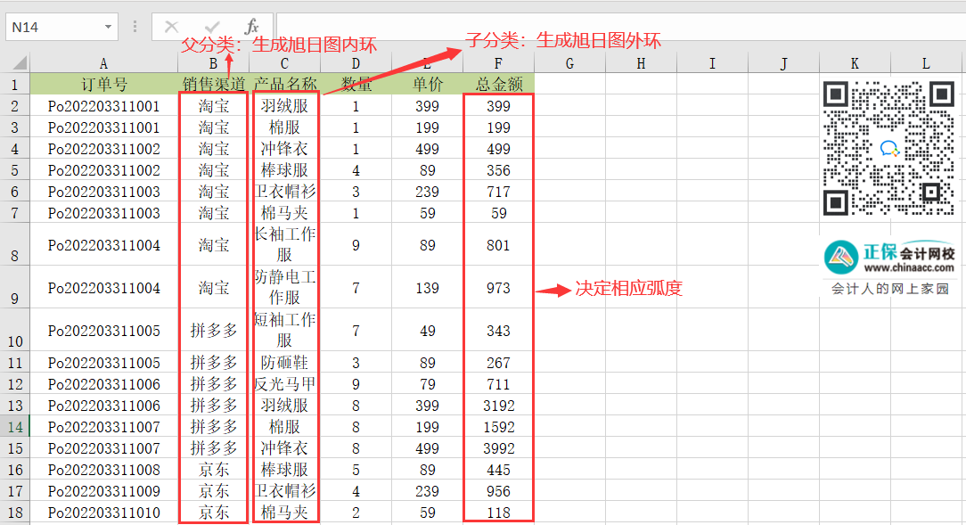This screenshot has width=966, height=525.
Task: Click the formula bar resize dots handle
Action: [x=135, y=27]
